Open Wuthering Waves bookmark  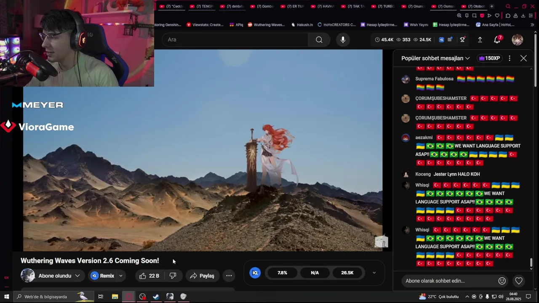266,25
